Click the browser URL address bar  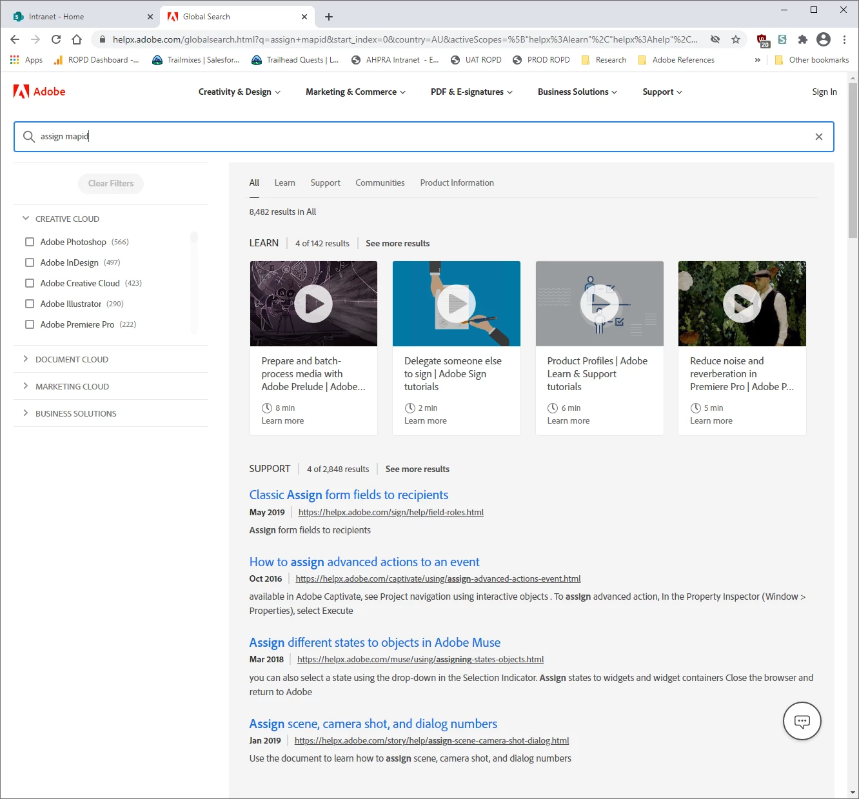click(405, 39)
